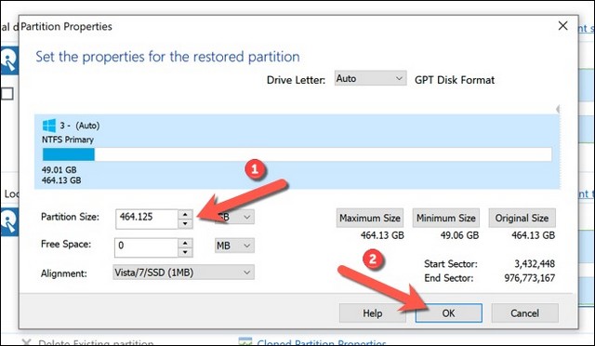Tick the checkbox at left window edge
This screenshot has height=346, width=595.
pos(7,93)
